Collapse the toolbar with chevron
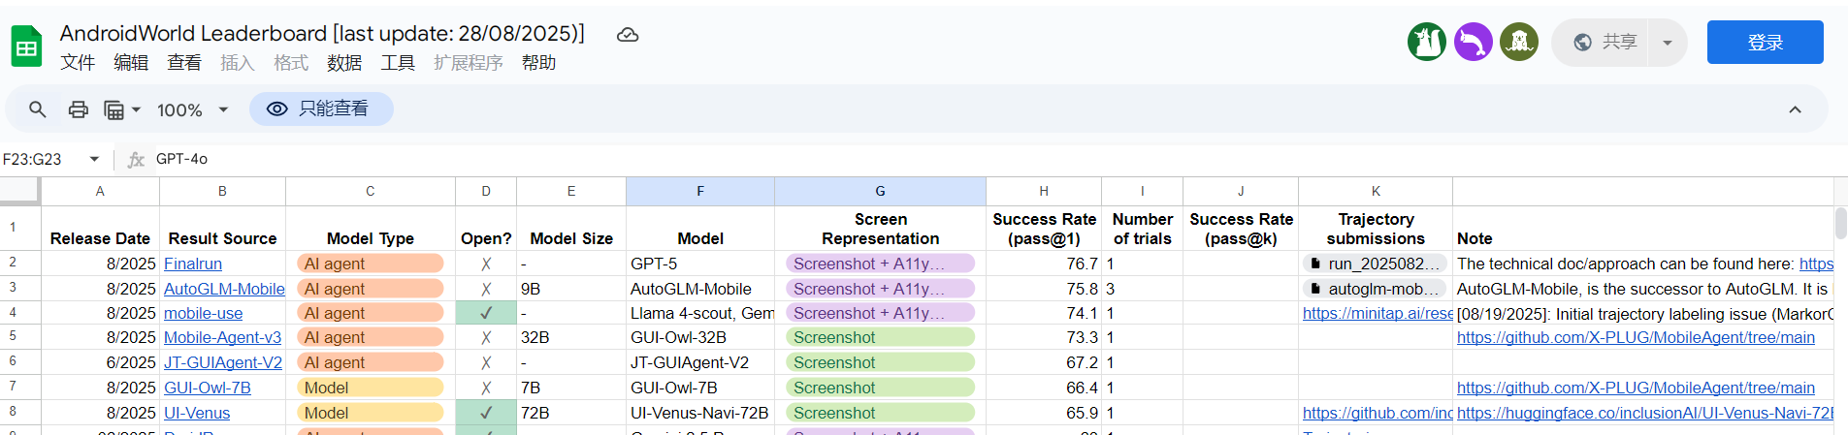This screenshot has height=435, width=1848. pyautogui.click(x=1795, y=109)
